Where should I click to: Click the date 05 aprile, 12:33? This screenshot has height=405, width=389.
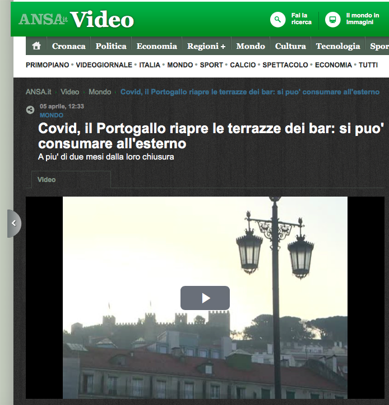[x=62, y=106]
